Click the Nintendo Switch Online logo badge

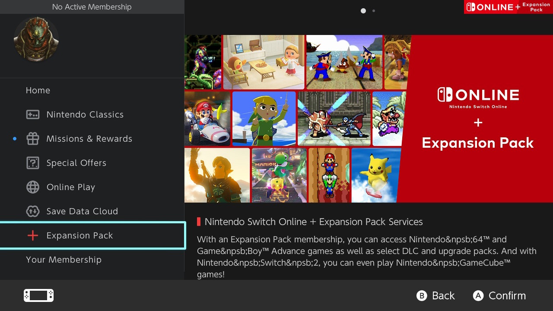509,7
